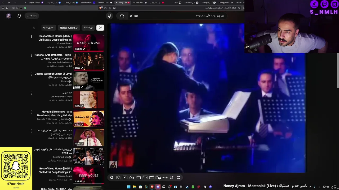Open Deep House #1 video thumbnail

coord(88,175)
